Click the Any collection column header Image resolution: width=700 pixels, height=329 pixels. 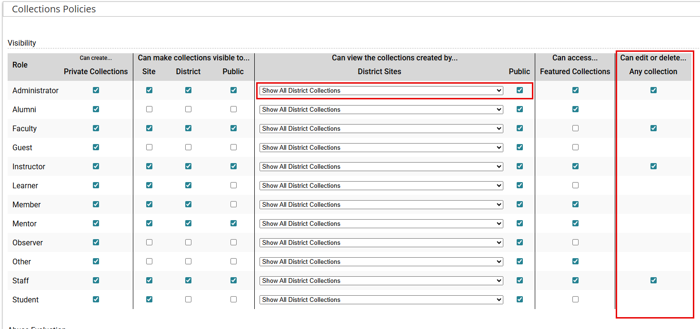click(653, 71)
